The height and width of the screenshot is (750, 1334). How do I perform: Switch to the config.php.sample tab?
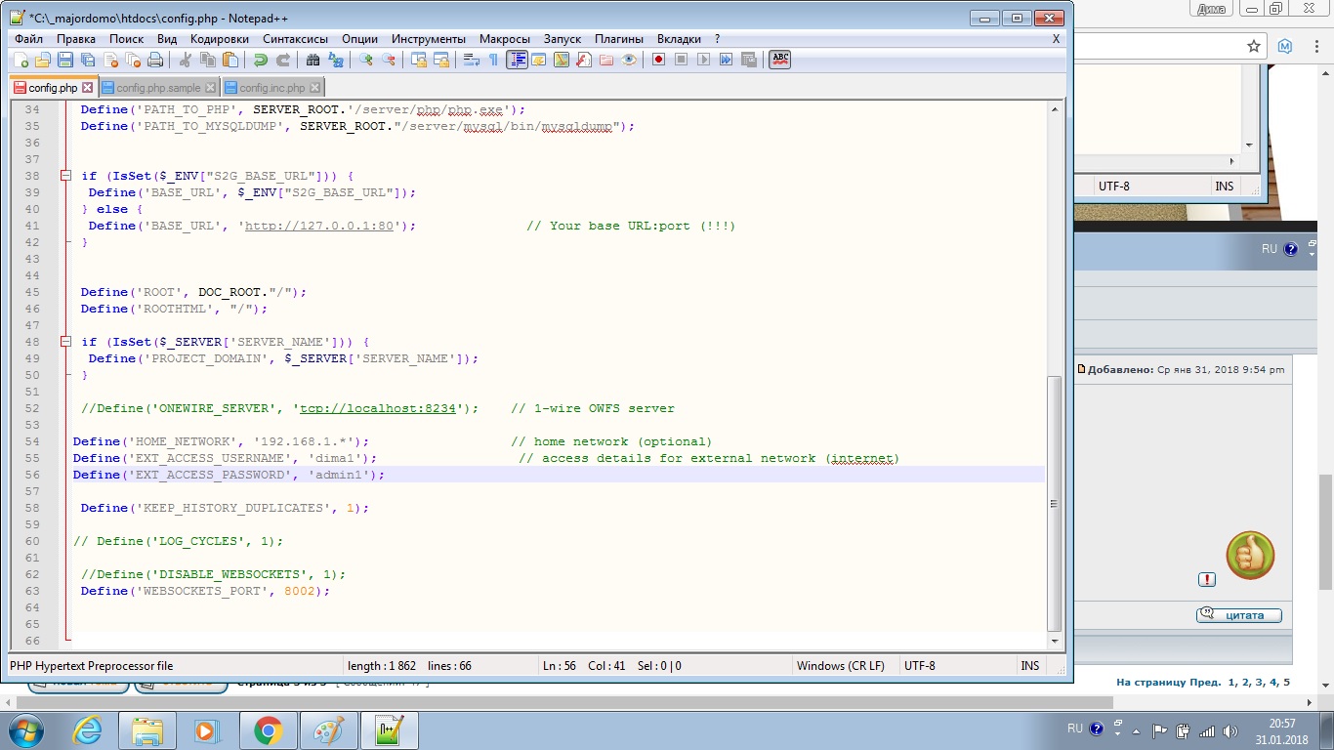click(158, 88)
